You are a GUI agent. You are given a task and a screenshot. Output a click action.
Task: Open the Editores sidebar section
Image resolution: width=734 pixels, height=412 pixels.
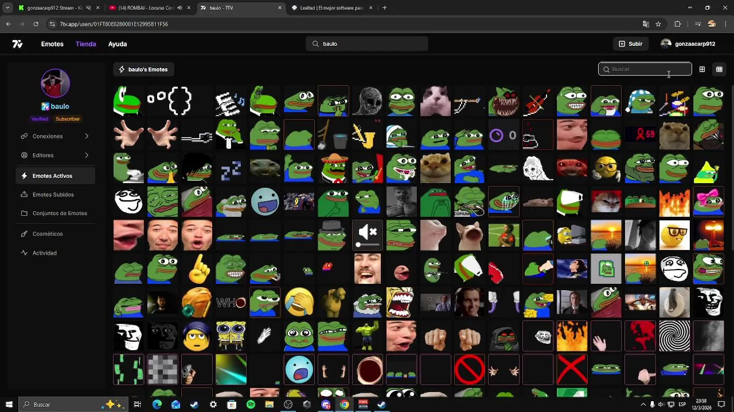pos(55,155)
